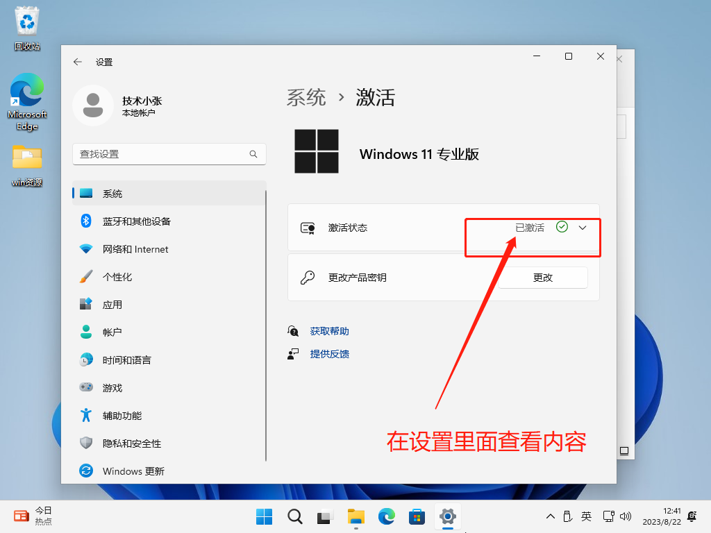Open 蓝牙和其他设备 settings
The width and height of the screenshot is (711, 533).
pyautogui.click(x=169, y=221)
